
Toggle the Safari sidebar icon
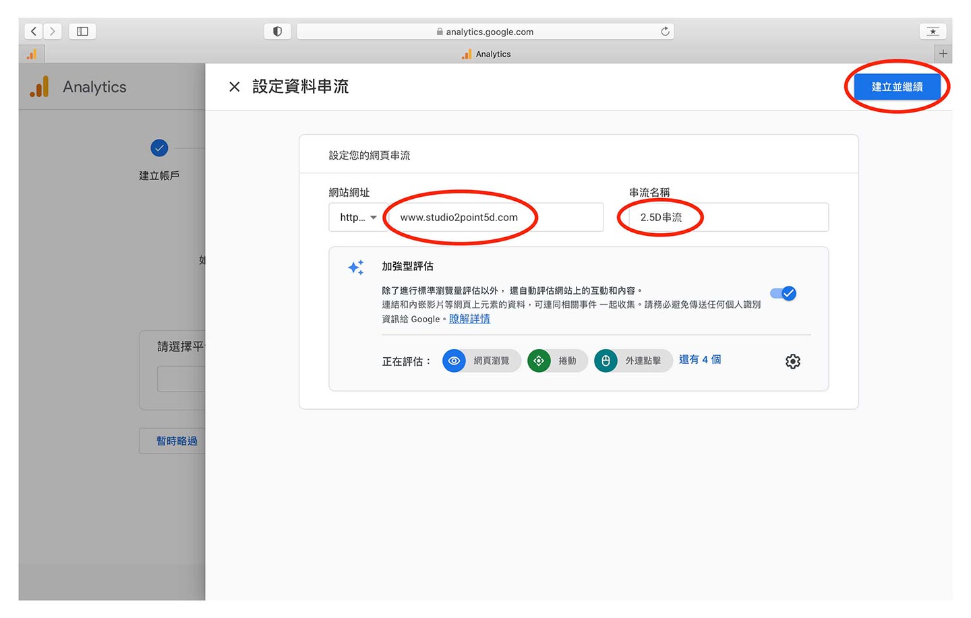82,31
